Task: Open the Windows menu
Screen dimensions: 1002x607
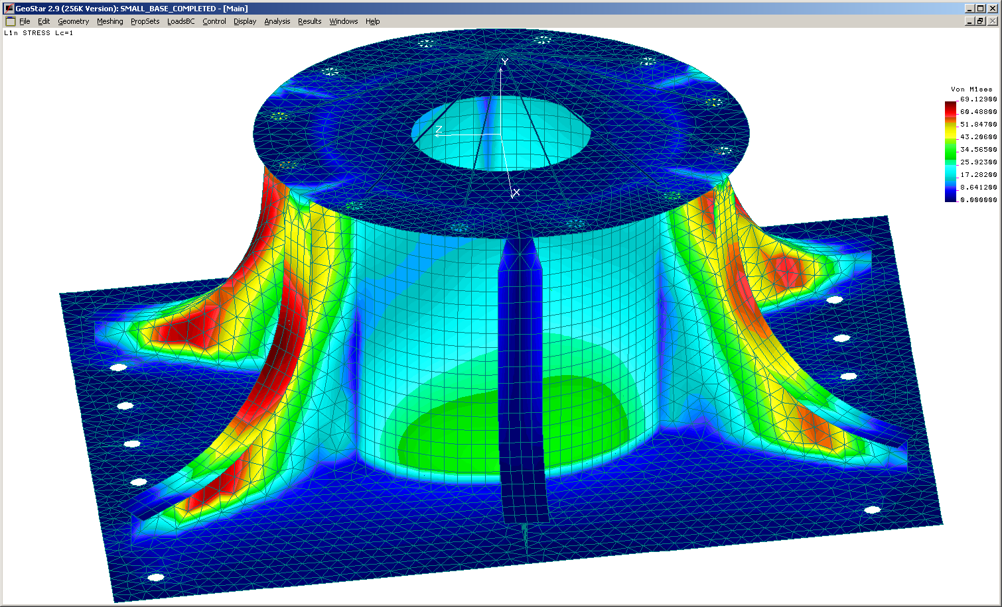Action: (x=343, y=21)
